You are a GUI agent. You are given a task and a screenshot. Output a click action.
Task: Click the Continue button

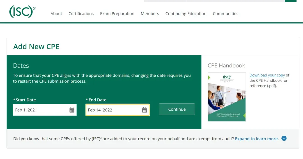click(177, 109)
